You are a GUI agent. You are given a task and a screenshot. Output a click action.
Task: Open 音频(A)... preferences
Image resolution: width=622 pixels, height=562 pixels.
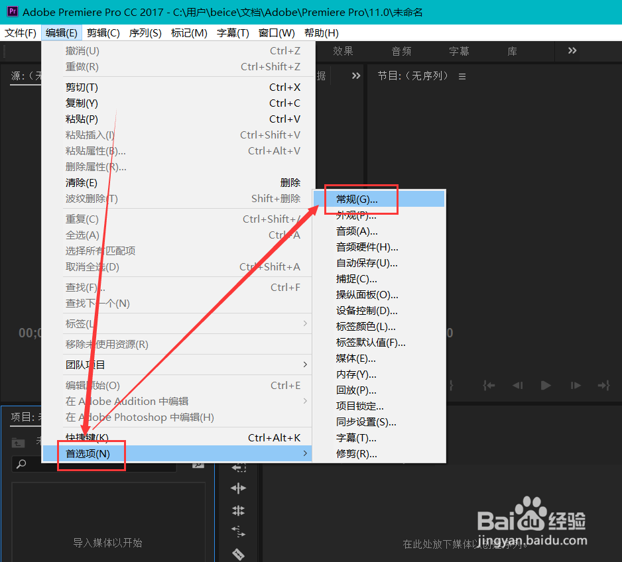(379, 231)
